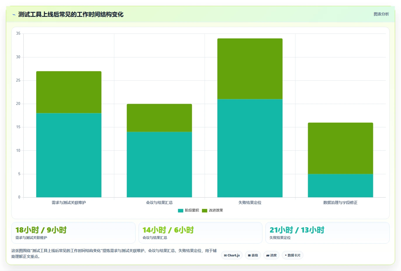401x271 pixels.
Task: Click the x-axis label 失败结果定位
Action: (x=250, y=203)
